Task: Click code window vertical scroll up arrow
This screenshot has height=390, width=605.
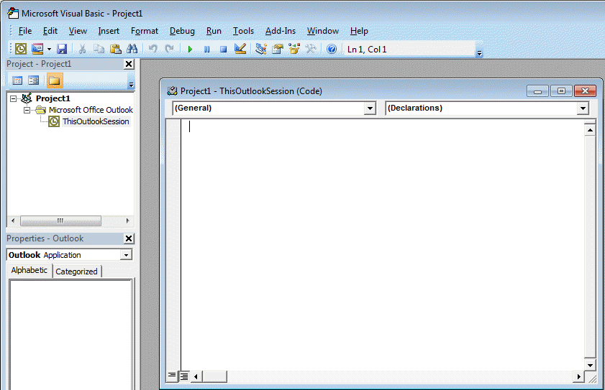Action: tap(590, 130)
